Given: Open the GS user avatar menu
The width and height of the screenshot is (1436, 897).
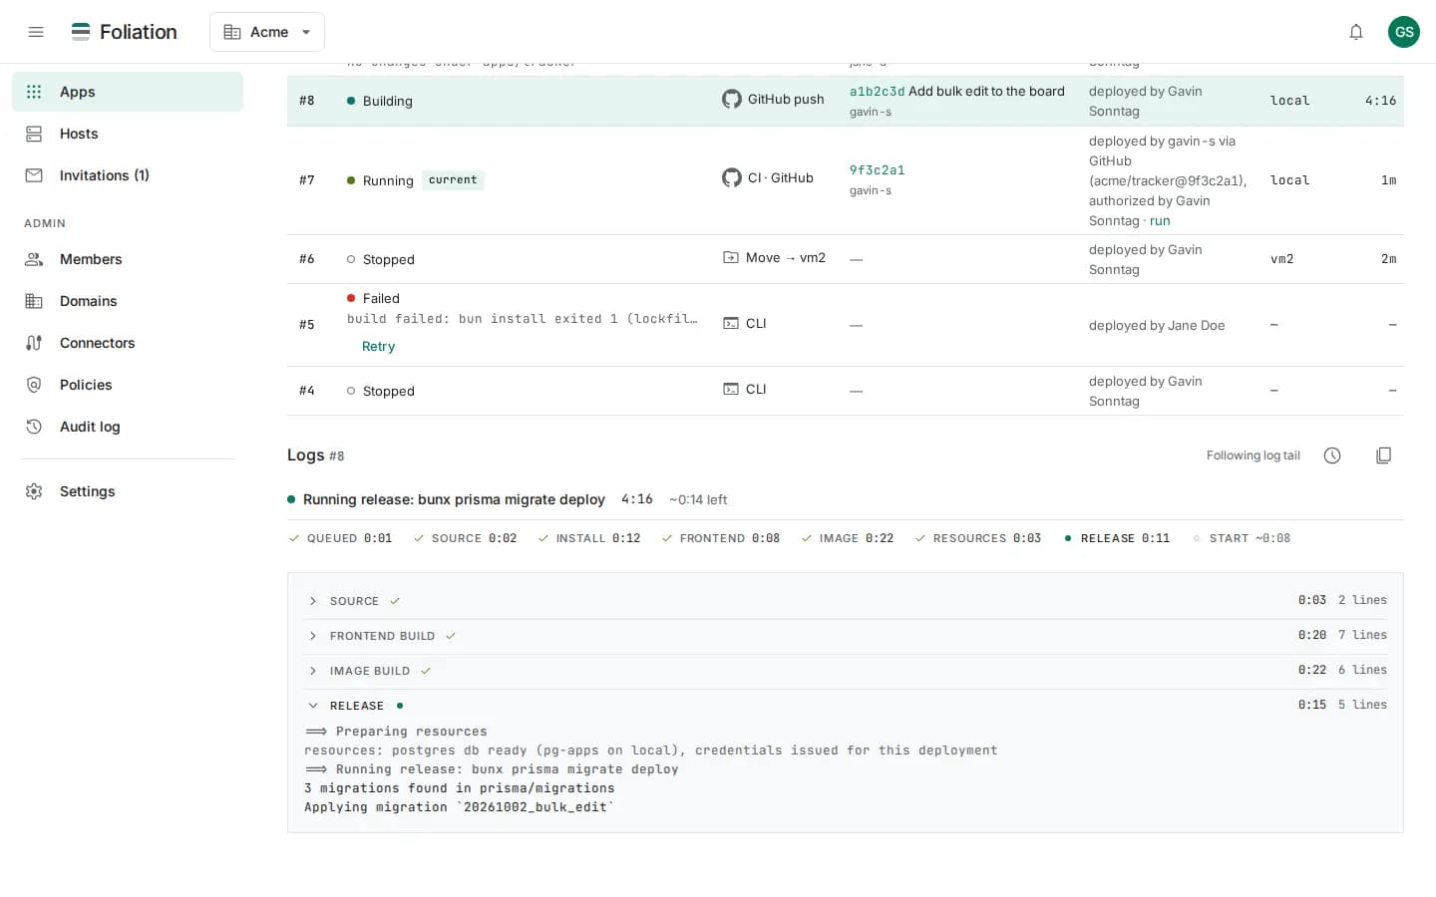Looking at the screenshot, I should point(1404,32).
